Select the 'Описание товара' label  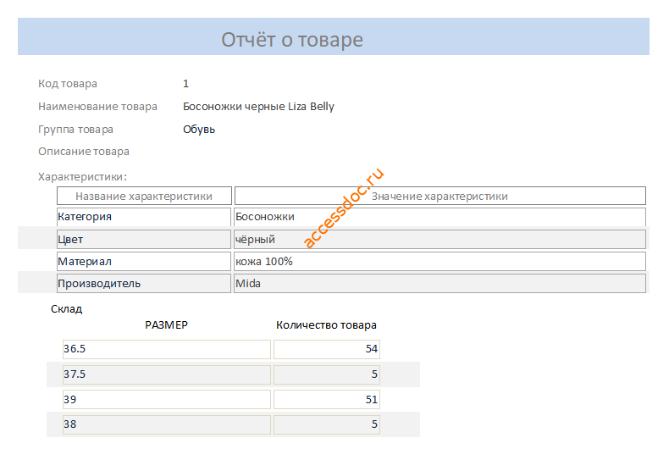click(x=84, y=152)
